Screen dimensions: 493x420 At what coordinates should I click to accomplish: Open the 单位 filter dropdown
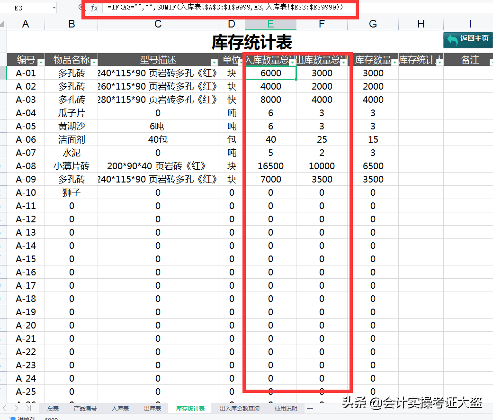pyautogui.click(x=241, y=62)
